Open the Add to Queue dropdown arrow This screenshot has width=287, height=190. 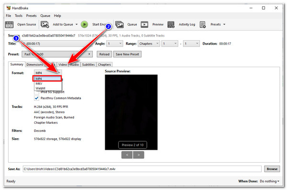[x=77, y=24]
